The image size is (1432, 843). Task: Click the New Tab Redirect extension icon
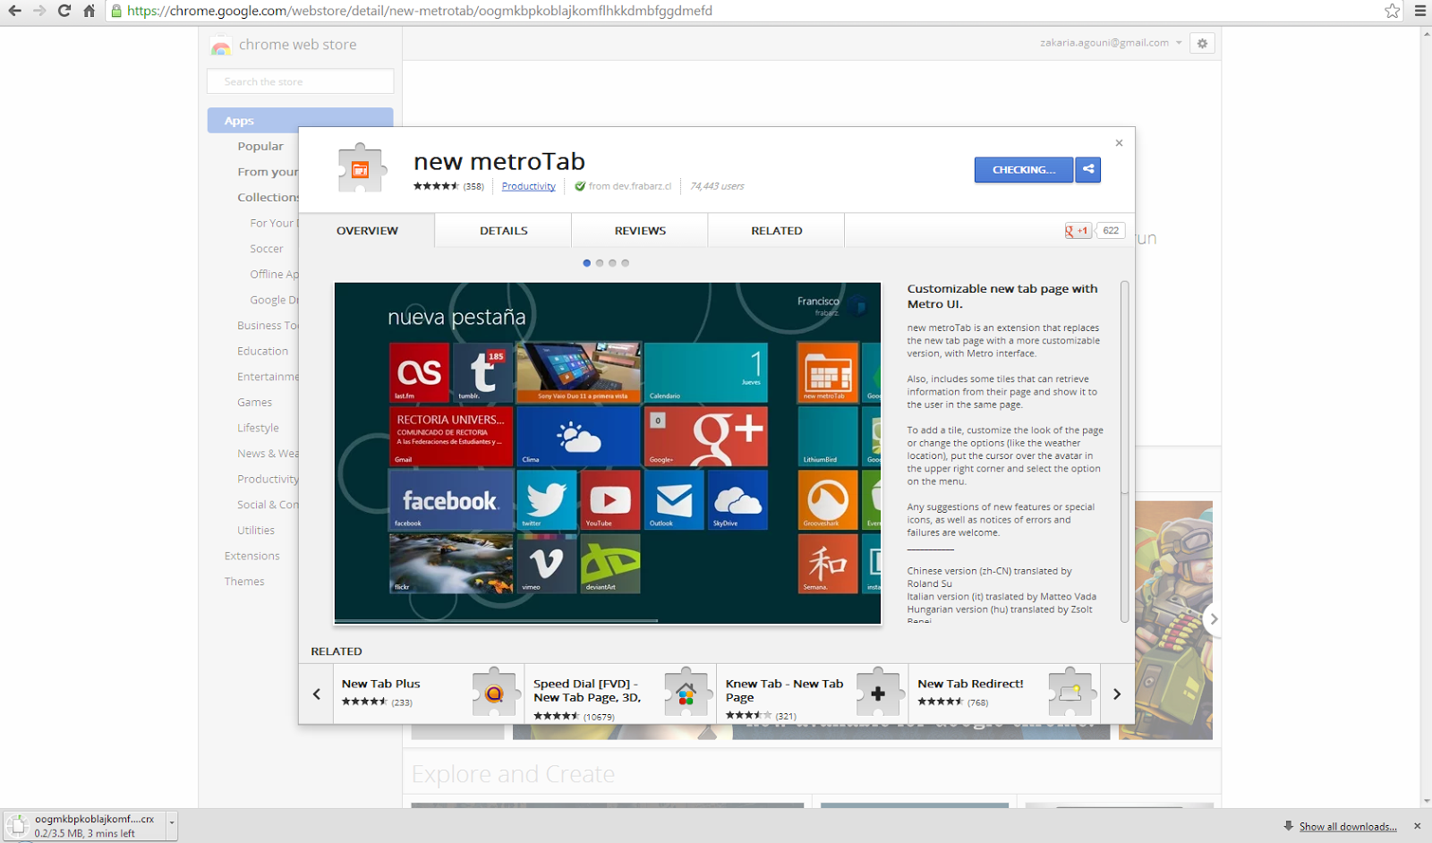coord(1070,692)
